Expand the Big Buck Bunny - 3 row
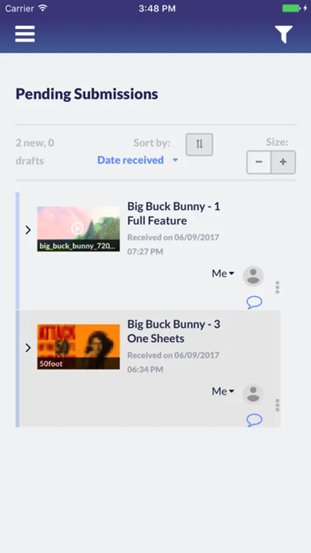Viewport: 311px width, 553px height. [28, 348]
